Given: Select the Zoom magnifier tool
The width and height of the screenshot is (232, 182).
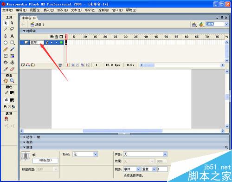Looking at the screenshot, I should (12, 81).
